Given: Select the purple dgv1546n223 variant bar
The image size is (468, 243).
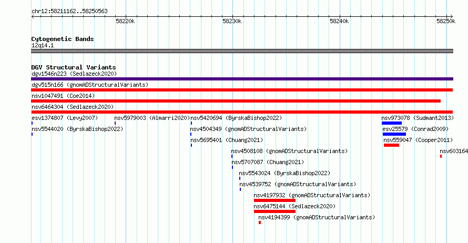Looking at the screenshot, I should click(x=242, y=79).
